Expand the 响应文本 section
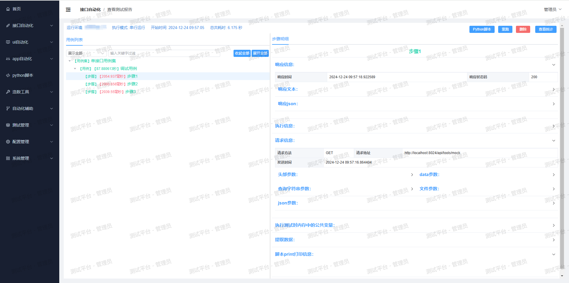The image size is (569, 283). pos(554,89)
